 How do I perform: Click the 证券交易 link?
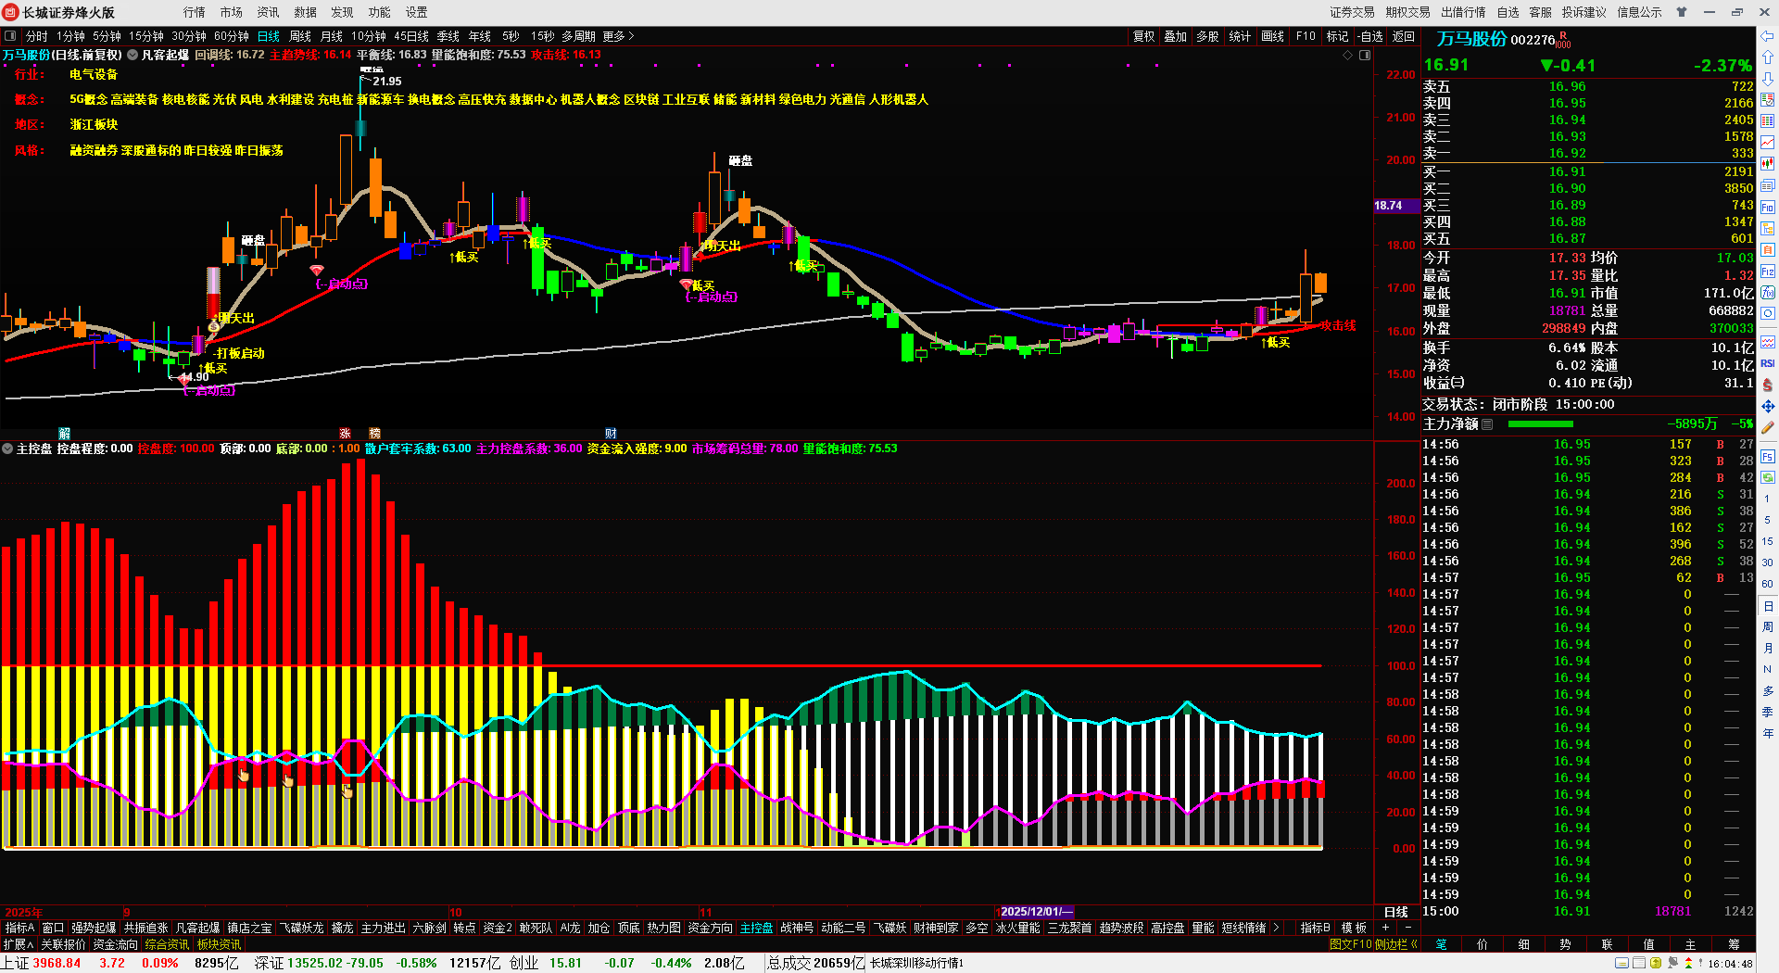(x=1352, y=12)
